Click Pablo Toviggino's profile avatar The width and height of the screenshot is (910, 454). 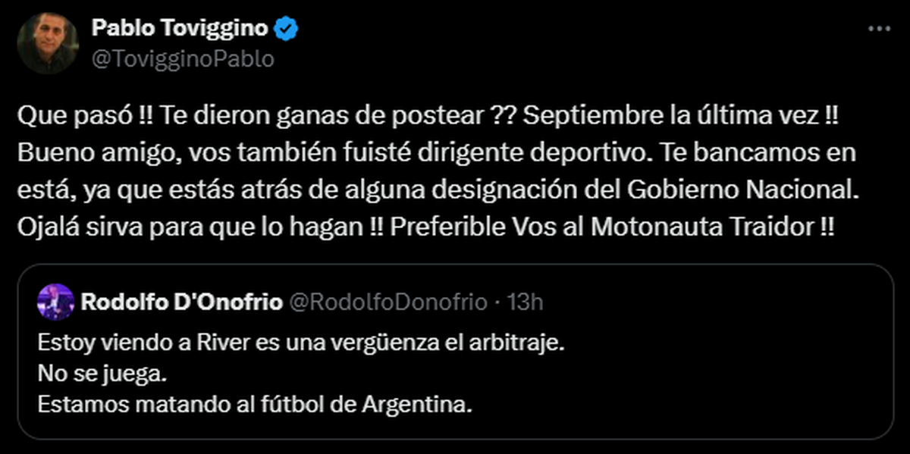(47, 44)
